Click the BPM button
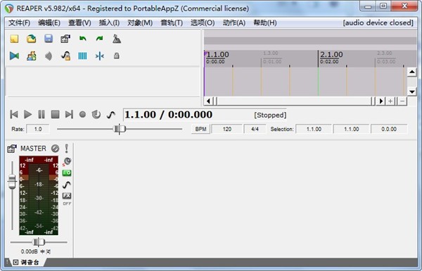 (200, 129)
